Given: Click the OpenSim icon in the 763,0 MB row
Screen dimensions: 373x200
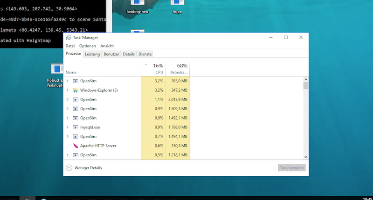Looking at the screenshot, I should (x=76, y=81).
